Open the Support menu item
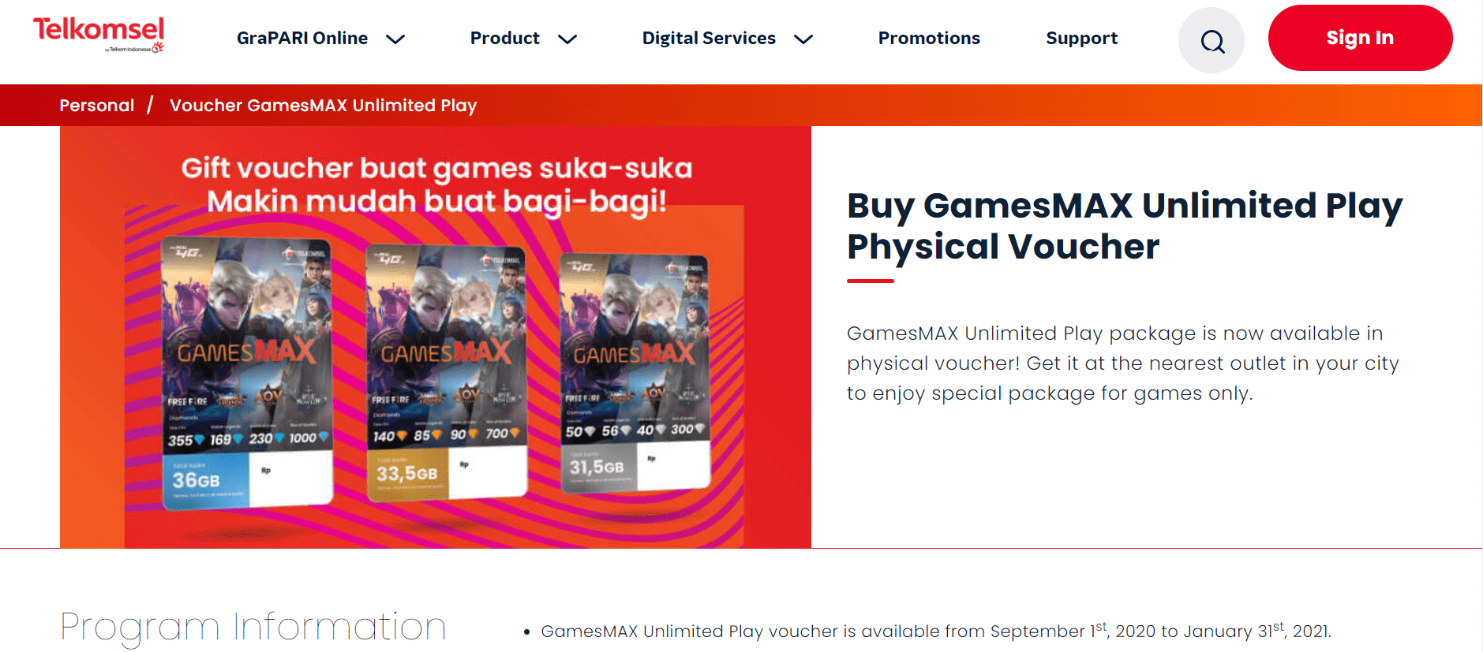This screenshot has height=652, width=1483. [x=1081, y=38]
